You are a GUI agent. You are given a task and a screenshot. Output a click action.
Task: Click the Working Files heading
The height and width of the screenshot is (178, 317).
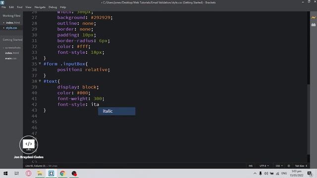[11, 16]
